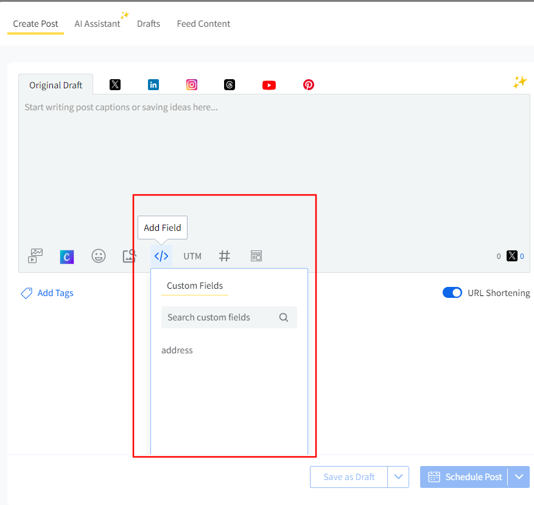Click the Search custom fields input
Screen dimensions: 534x505
coord(219,317)
